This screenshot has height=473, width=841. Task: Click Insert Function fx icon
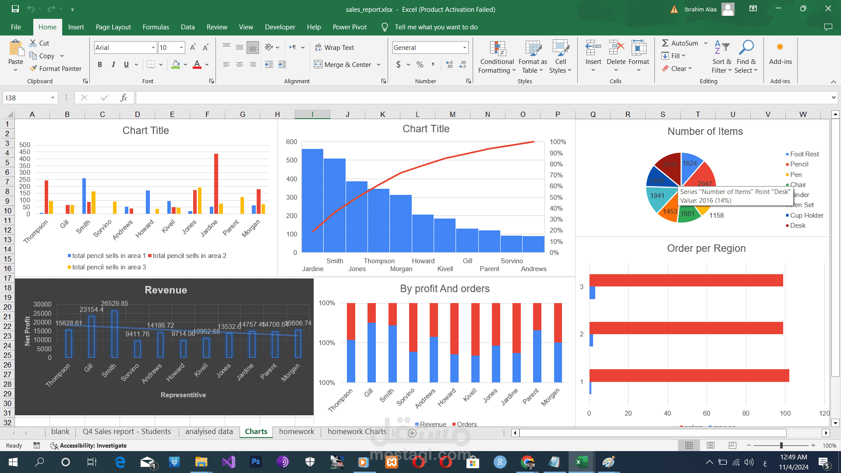124,98
